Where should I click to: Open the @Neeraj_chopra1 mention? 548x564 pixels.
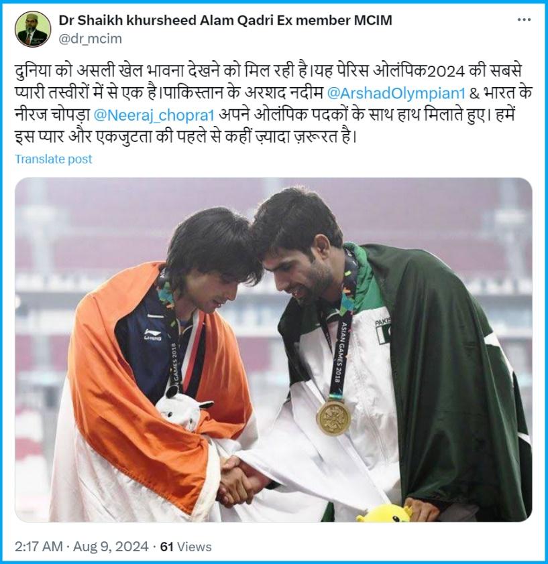154,115
